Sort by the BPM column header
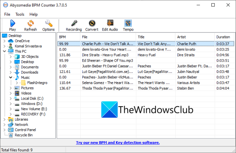Screen dimensions: 236x153 pyautogui.click(x=69, y=37)
